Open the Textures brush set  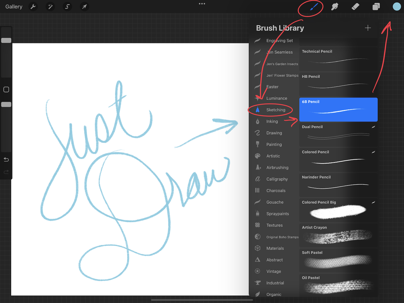click(274, 225)
